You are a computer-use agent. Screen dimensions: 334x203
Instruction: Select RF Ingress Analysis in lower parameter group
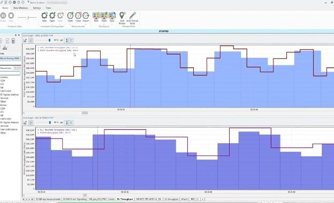pyautogui.click(x=10, y=122)
